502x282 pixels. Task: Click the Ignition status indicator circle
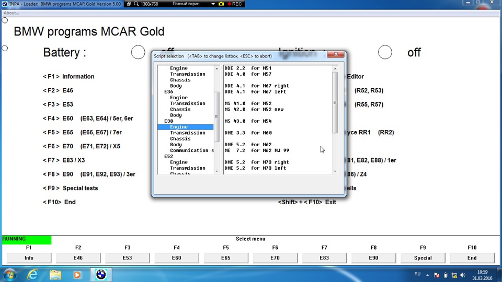click(x=385, y=52)
